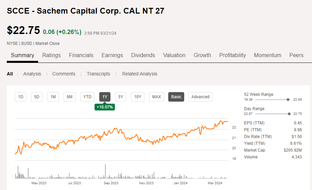The image size is (312, 190).
Task: Show Transcripts filter results
Action: [x=98, y=74]
